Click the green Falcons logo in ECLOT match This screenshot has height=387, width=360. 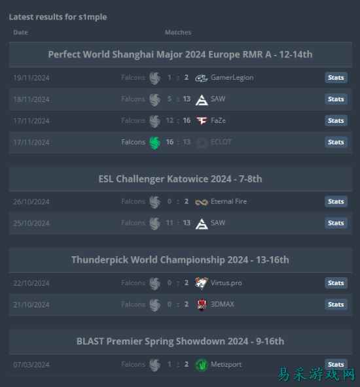tap(155, 143)
